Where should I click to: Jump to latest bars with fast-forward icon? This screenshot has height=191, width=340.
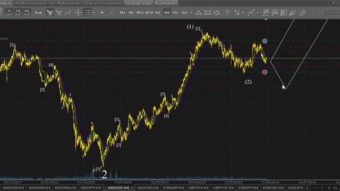tap(27, 13)
